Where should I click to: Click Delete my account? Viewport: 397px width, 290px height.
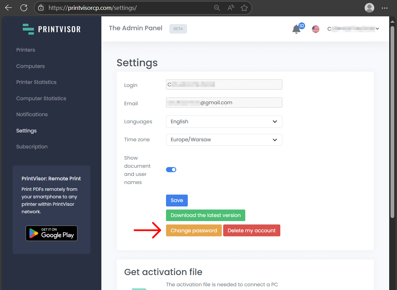tap(252, 230)
